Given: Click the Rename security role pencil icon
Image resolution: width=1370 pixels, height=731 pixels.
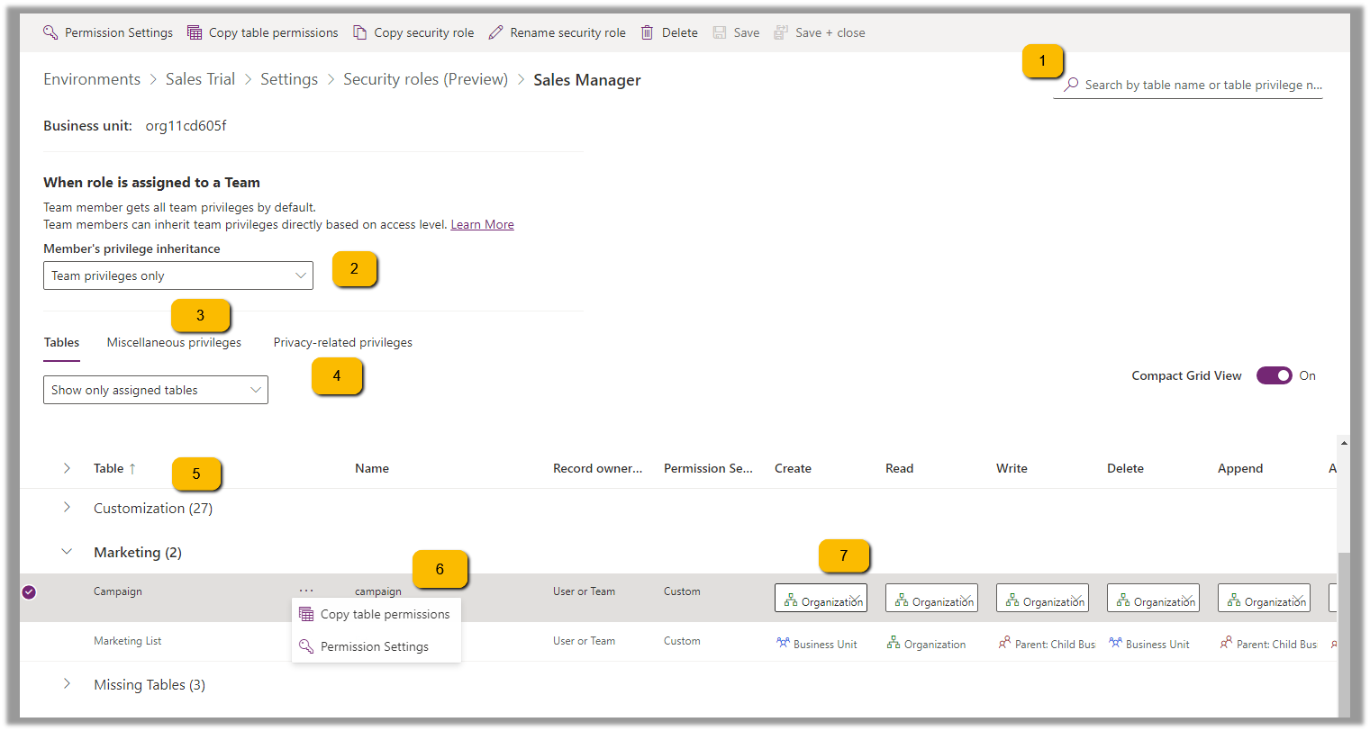Looking at the screenshot, I should (495, 32).
